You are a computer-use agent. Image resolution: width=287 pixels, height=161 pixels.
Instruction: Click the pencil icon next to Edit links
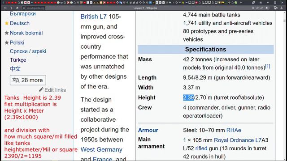[x=41, y=89]
